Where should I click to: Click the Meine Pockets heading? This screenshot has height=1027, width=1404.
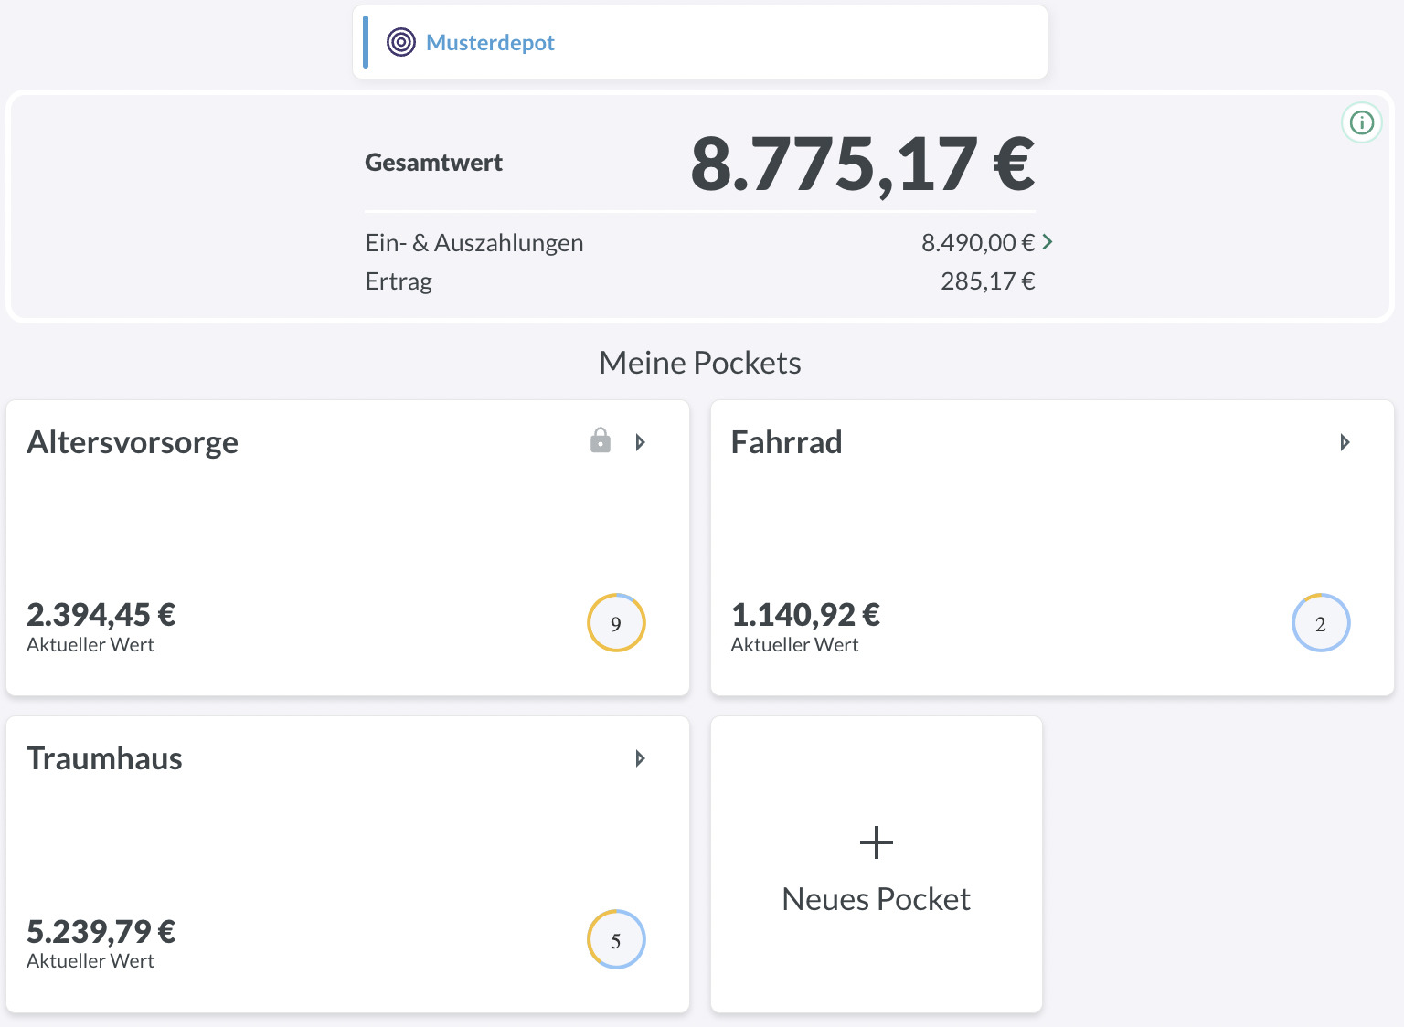tap(700, 363)
